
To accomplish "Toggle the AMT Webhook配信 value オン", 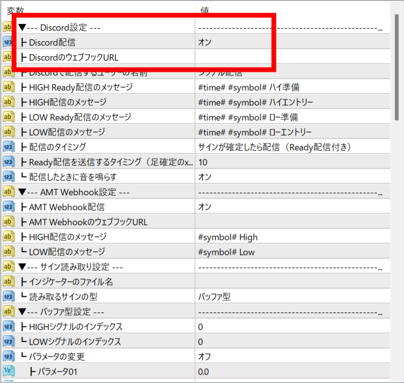I will point(205,206).
